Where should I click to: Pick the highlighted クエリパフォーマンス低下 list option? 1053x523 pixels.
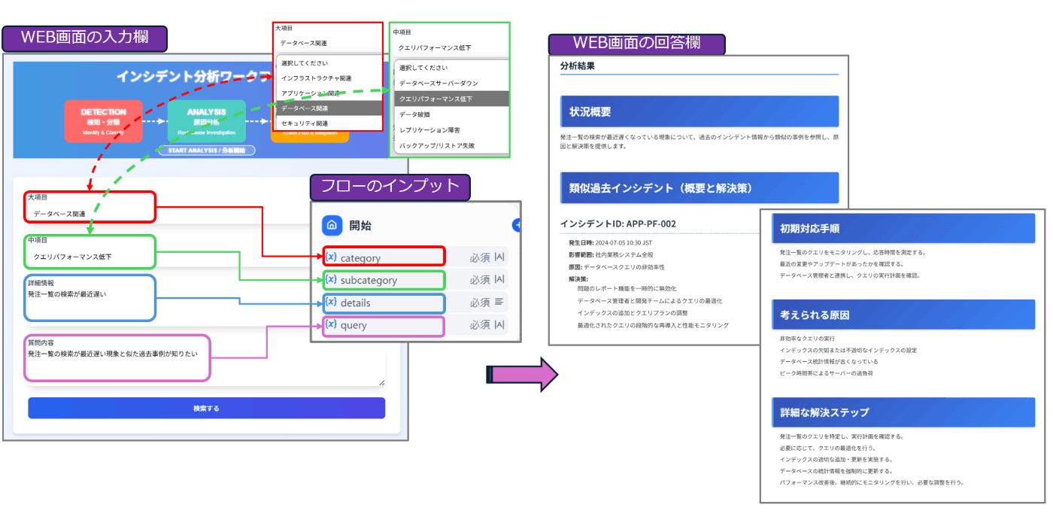click(451, 99)
